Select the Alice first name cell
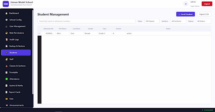 tap(63, 33)
